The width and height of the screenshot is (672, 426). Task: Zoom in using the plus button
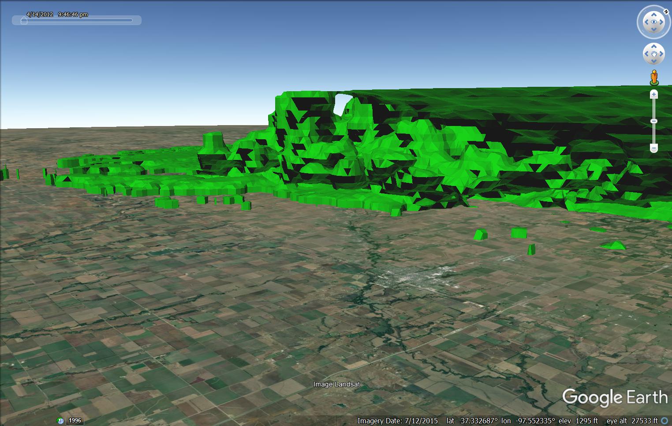point(654,94)
